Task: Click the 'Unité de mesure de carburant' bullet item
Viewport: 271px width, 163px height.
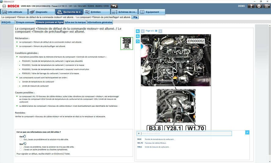Action: (35, 86)
